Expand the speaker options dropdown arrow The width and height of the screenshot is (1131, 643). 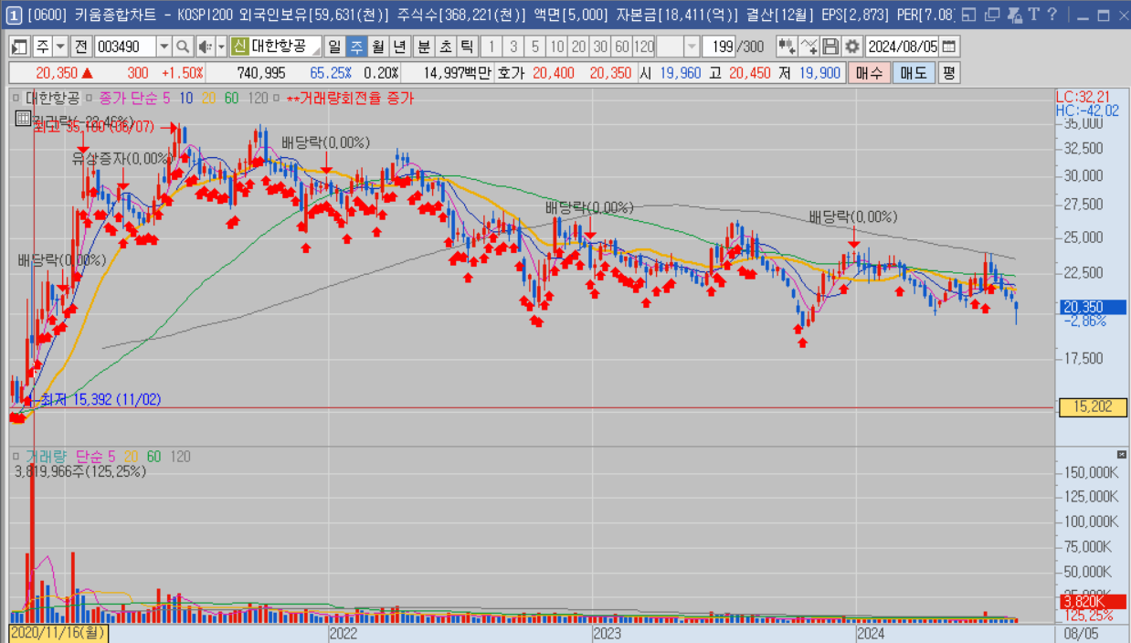tap(221, 47)
